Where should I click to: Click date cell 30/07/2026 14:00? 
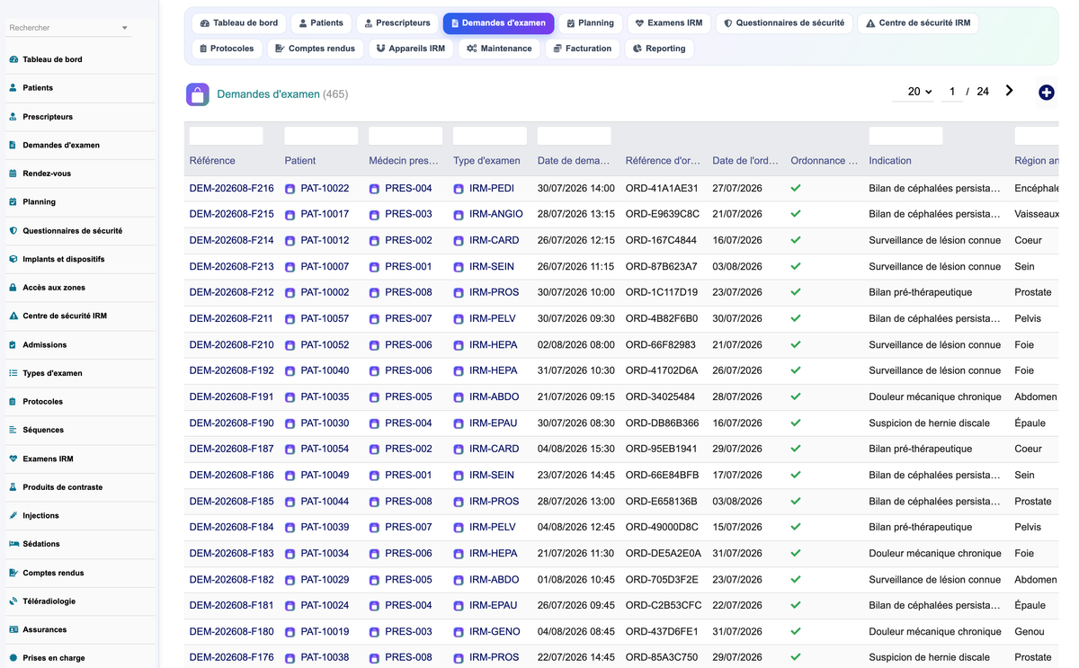click(576, 189)
